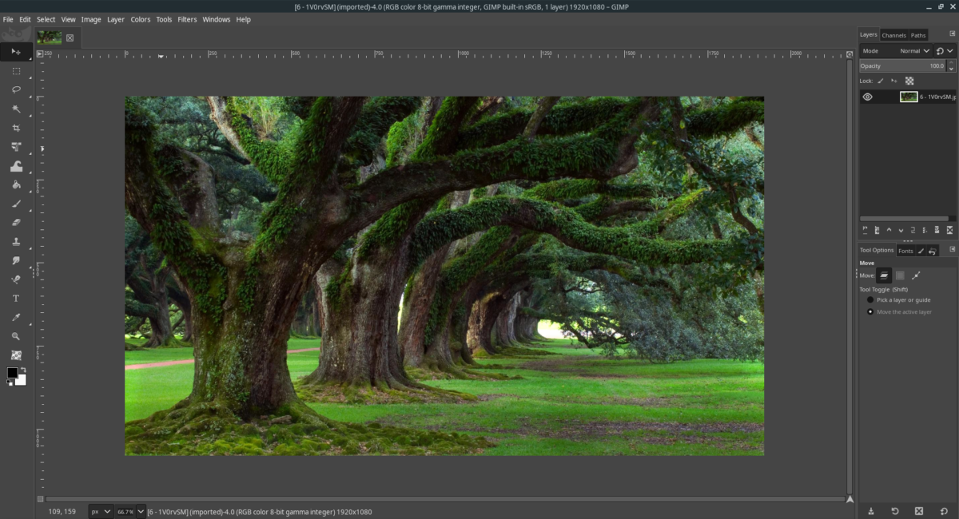Image resolution: width=959 pixels, height=519 pixels.
Task: Raise the layer with the up arrow
Action: pos(889,230)
